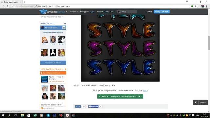This screenshot has height=118, width=210.
Task: Open the 'Конкурсы' menu item
Action: coord(84,12)
